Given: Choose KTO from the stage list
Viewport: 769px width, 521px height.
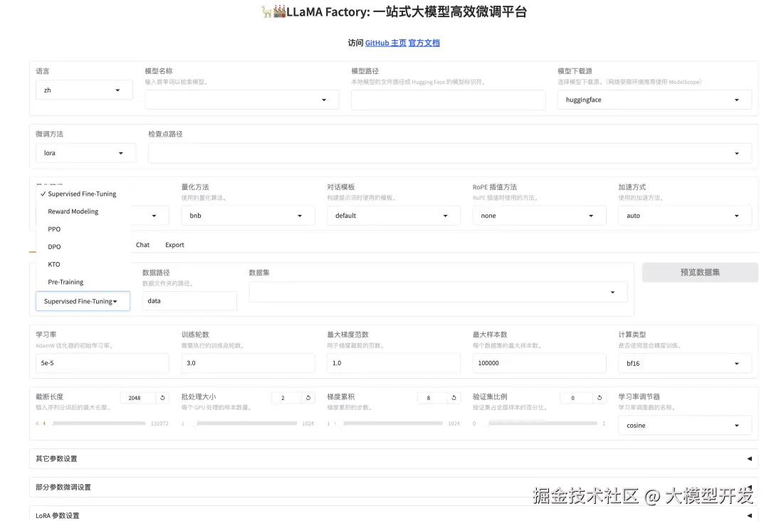Looking at the screenshot, I should [83, 264].
